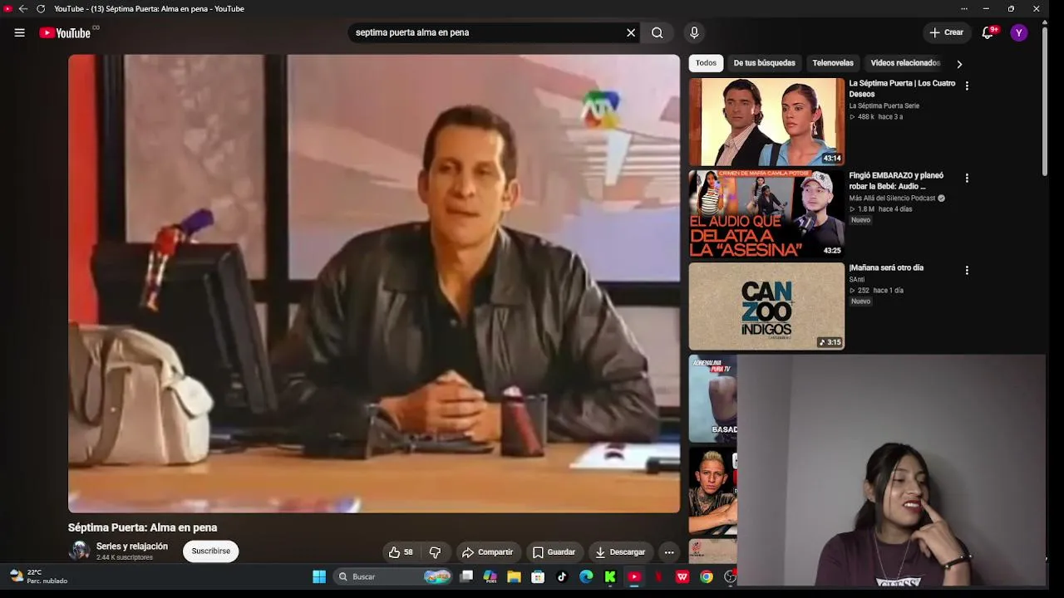This screenshot has height=598, width=1064.
Task: Clear the search box text
Action: click(x=631, y=32)
